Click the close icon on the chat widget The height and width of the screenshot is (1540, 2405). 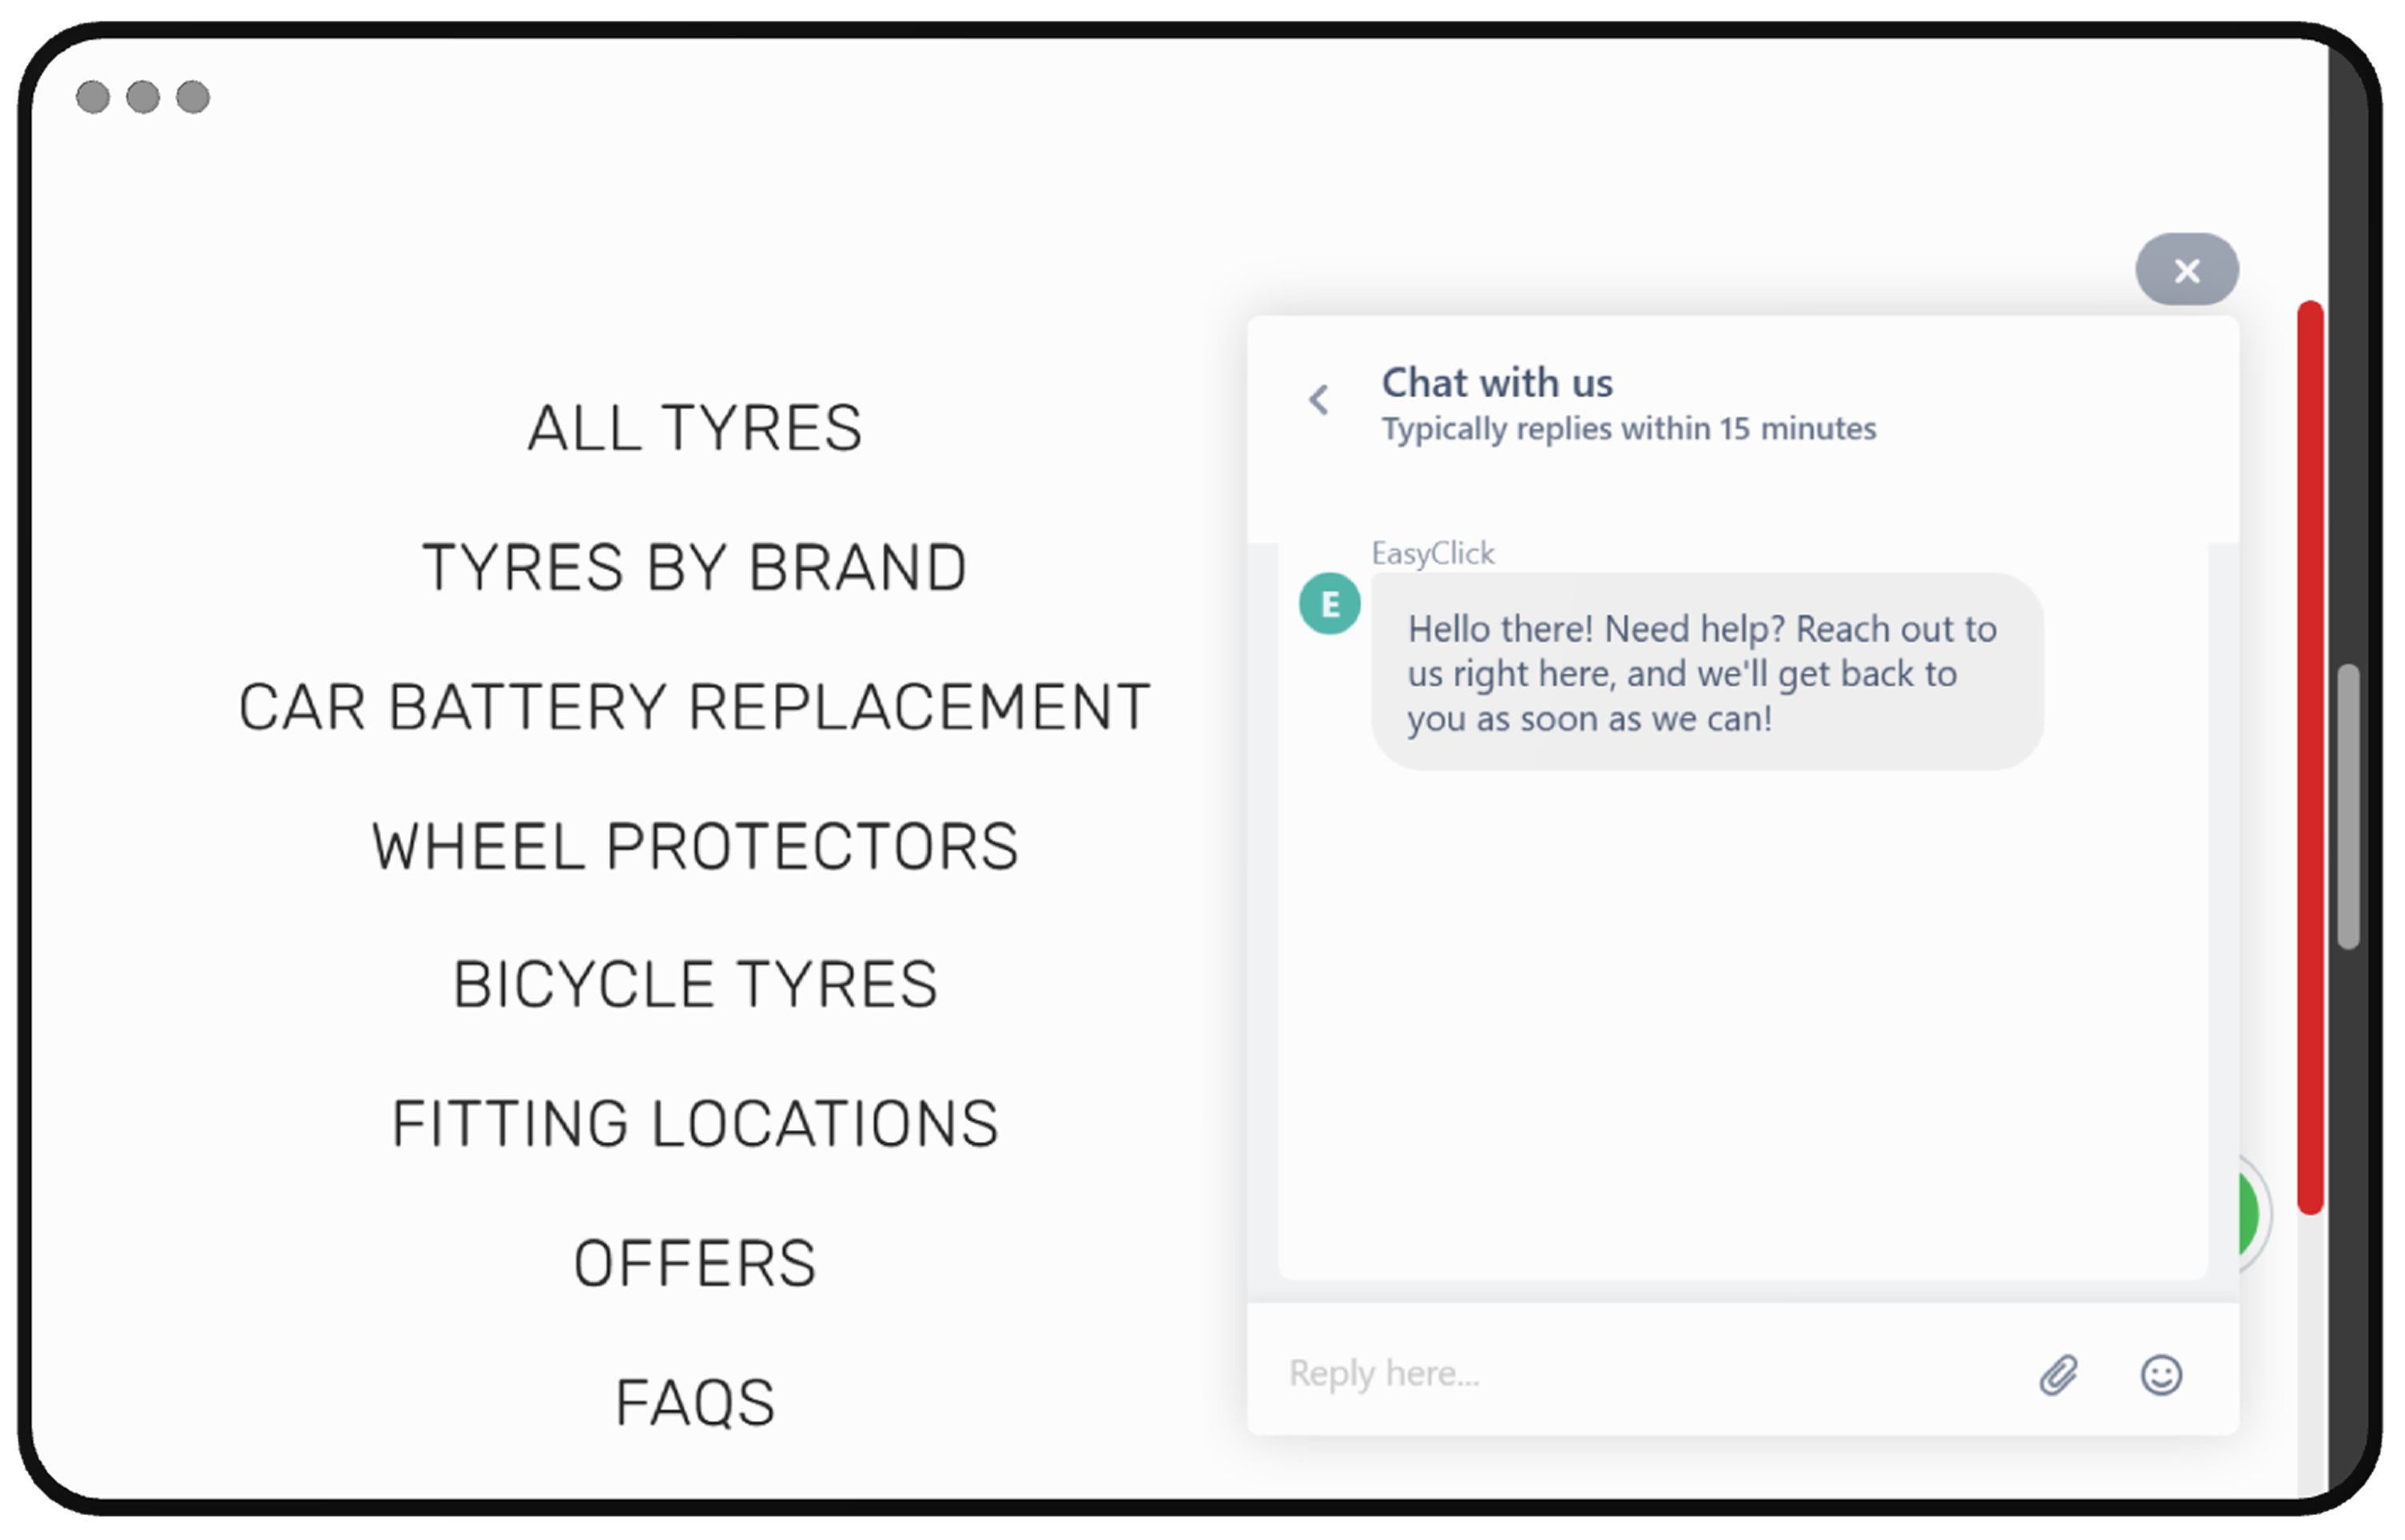point(2187,269)
